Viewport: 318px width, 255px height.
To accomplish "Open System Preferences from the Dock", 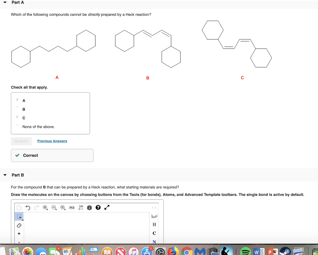I will point(160,252).
